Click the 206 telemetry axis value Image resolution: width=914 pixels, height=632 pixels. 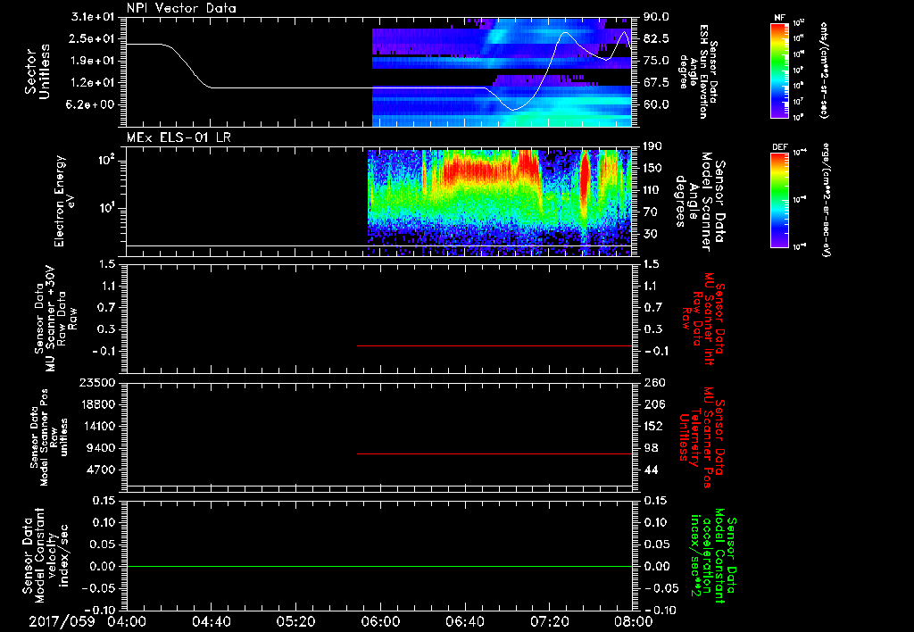654,404
